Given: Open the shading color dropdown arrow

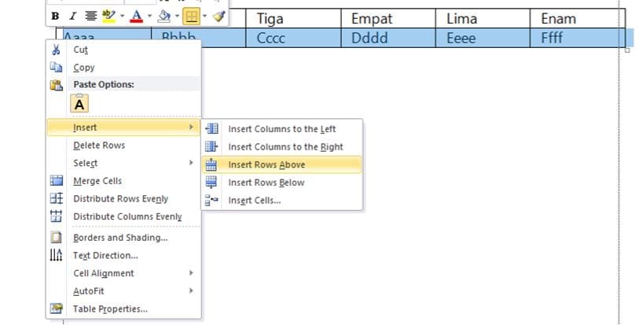Looking at the screenshot, I should tap(176, 16).
